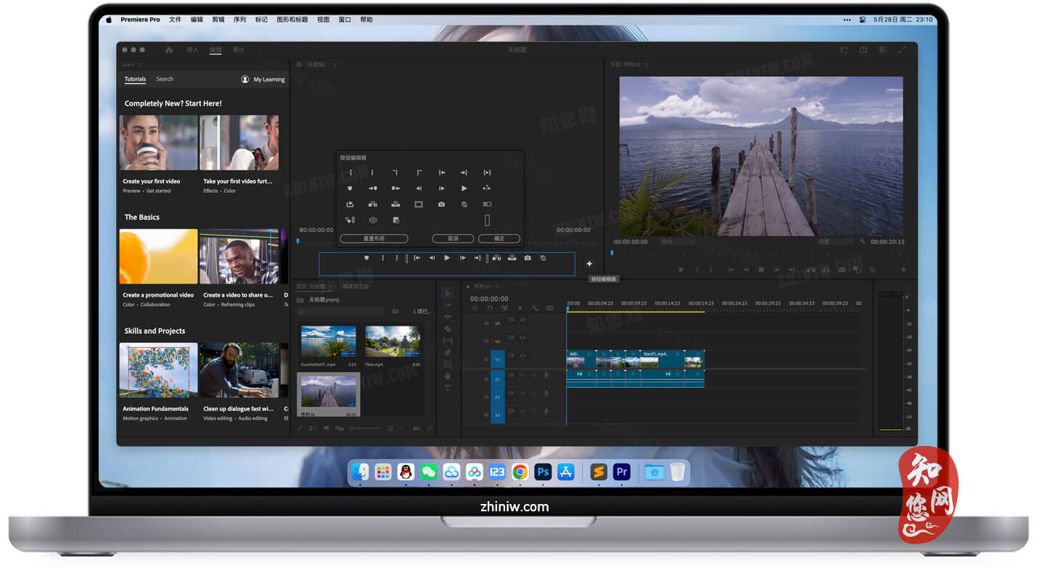
Task: Switch to 媒体浏览器 tab
Action: (356, 286)
